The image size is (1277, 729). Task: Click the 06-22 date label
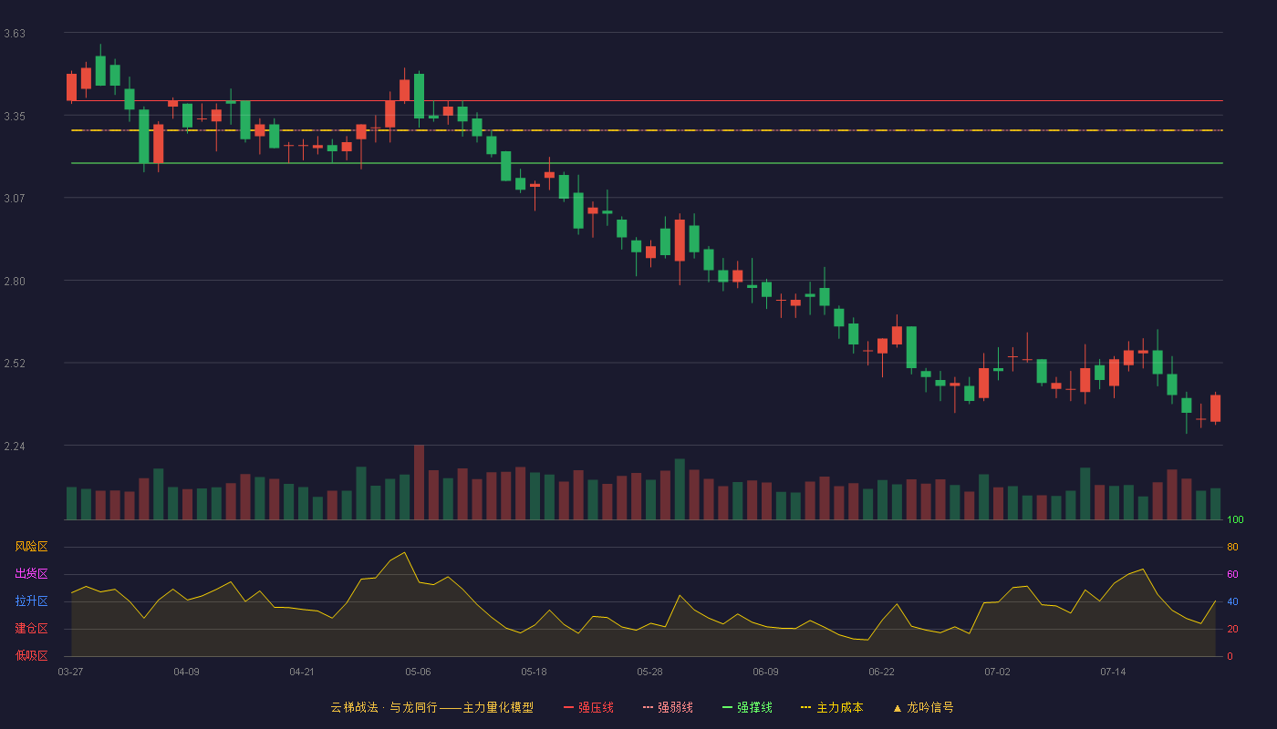point(881,672)
